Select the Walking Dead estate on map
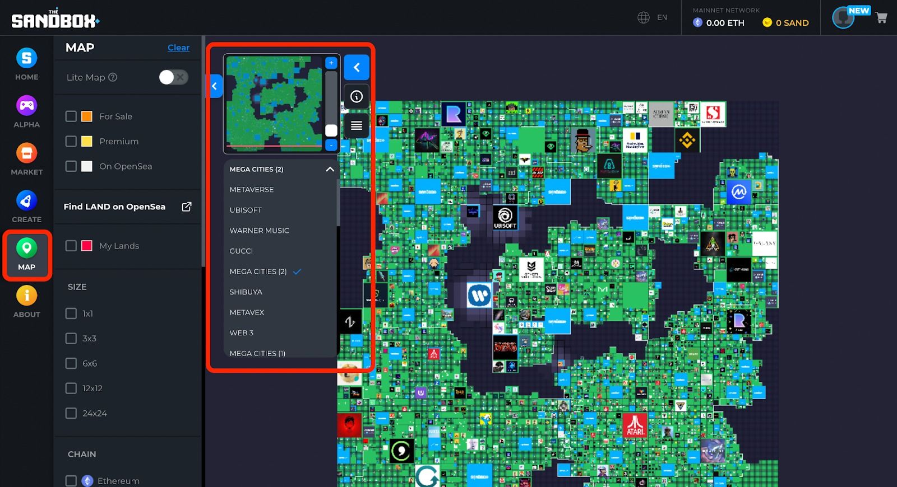The height and width of the screenshot is (487, 897). 505,347
